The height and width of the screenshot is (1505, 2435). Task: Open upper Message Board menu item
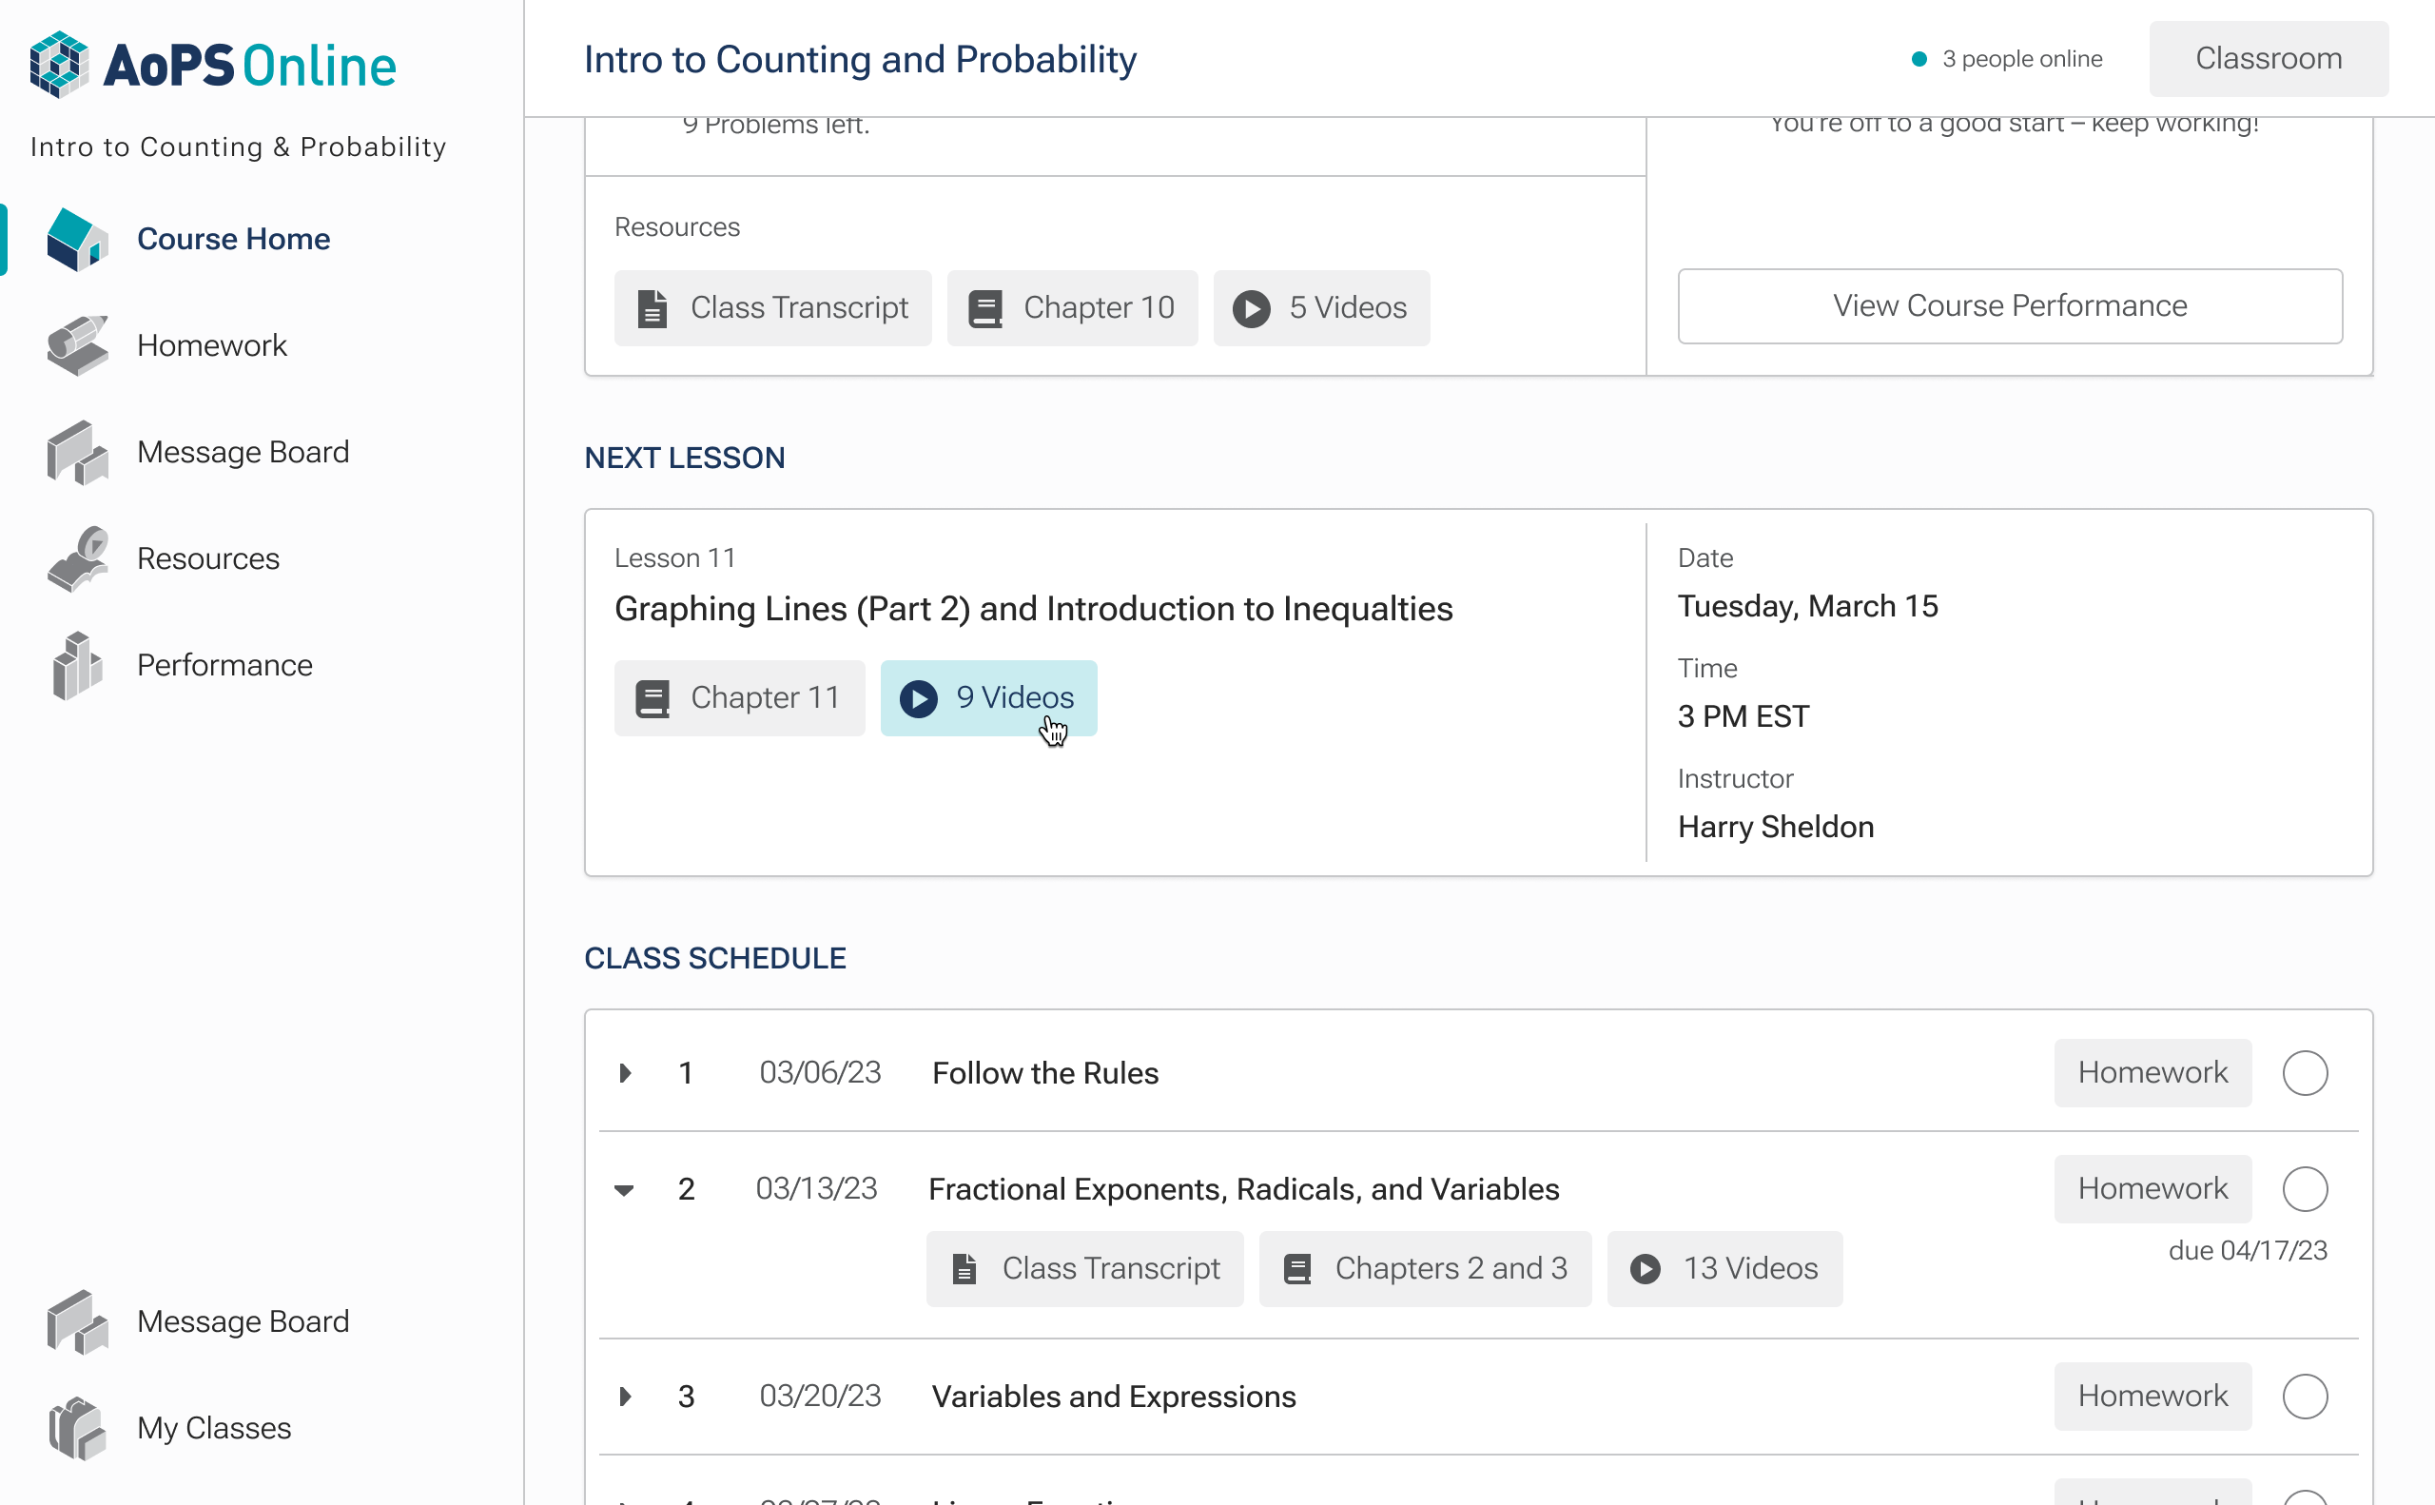point(243,452)
